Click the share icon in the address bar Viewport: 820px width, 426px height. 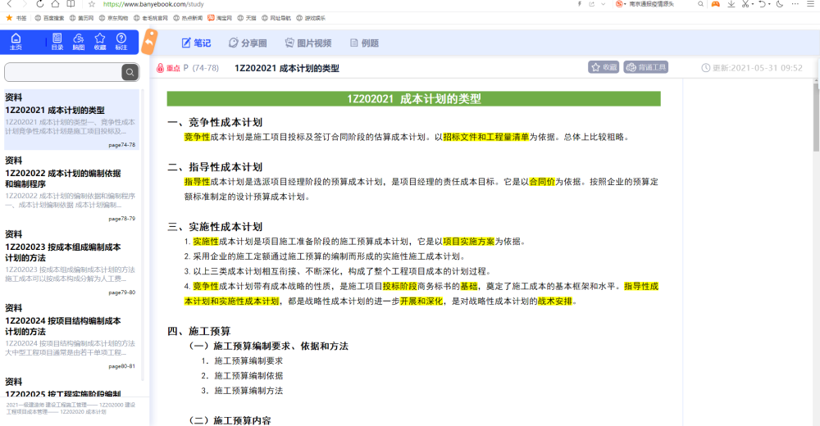(591, 3)
